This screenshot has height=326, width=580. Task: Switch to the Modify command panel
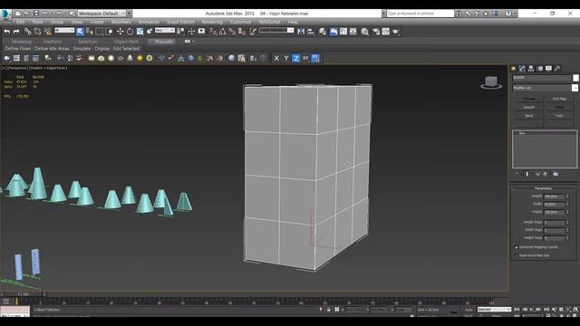(x=522, y=69)
